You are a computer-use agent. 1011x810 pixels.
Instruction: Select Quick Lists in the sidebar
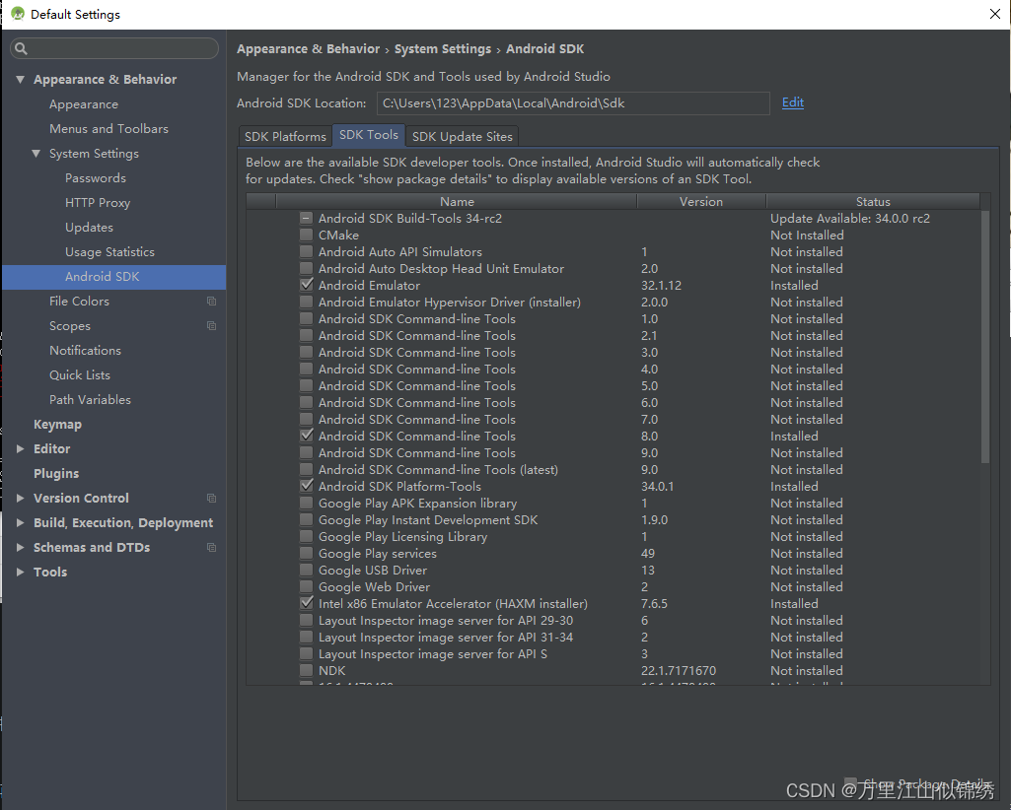pos(79,375)
